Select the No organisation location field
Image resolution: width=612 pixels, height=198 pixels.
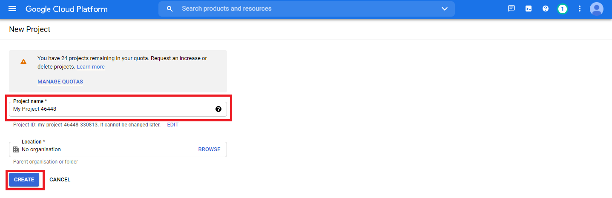coord(118,149)
